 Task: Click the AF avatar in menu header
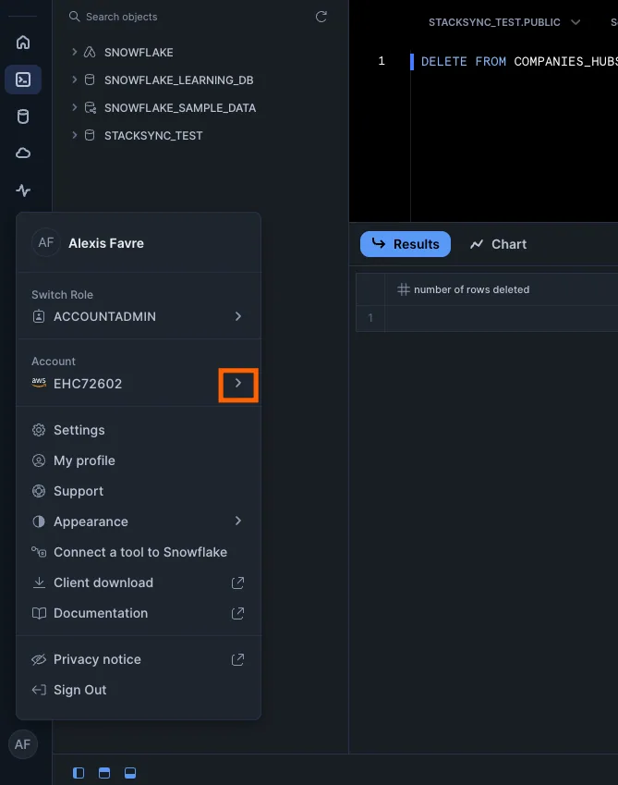coord(46,243)
